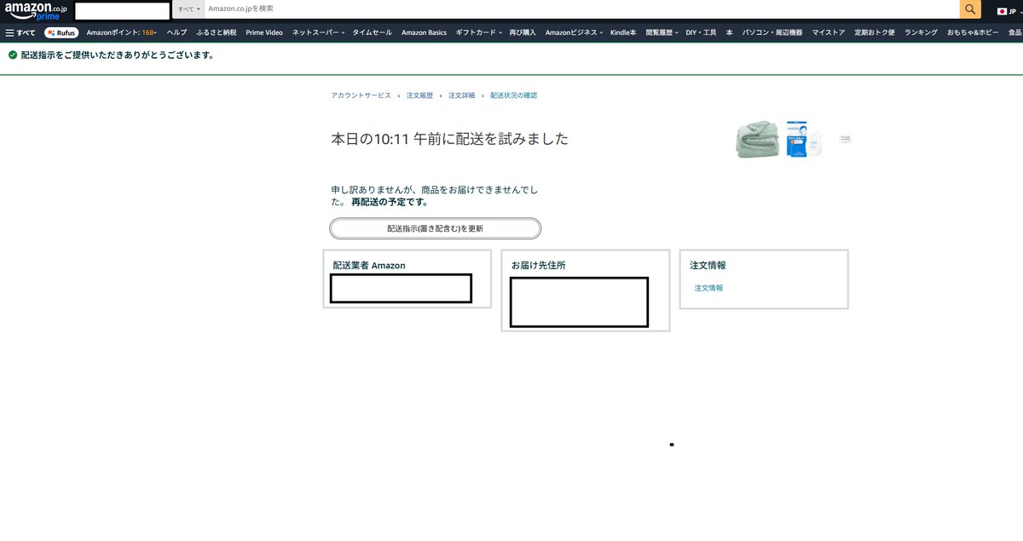Open the hamburger すべて menu
The height and width of the screenshot is (541, 1023).
[x=20, y=32]
